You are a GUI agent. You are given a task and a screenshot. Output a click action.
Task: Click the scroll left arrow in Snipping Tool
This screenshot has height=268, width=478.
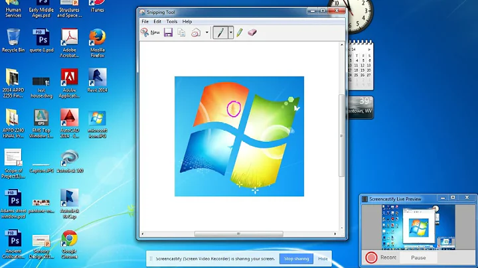[142, 234]
